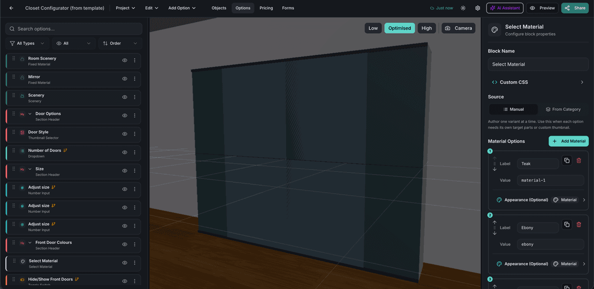Set render quality to High

click(x=427, y=28)
